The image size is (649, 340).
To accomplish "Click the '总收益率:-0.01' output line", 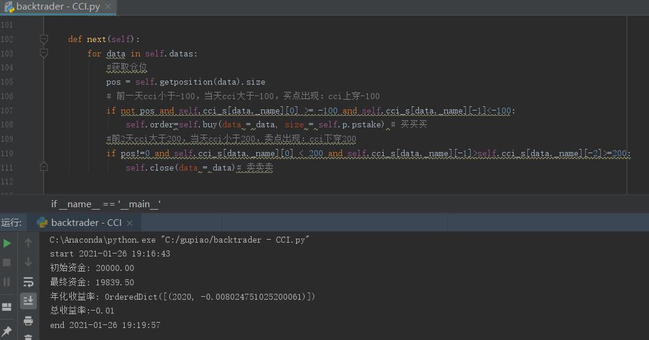I will 82,311.
